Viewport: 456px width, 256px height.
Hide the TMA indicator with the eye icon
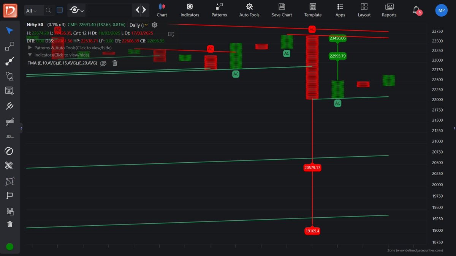[103, 63]
